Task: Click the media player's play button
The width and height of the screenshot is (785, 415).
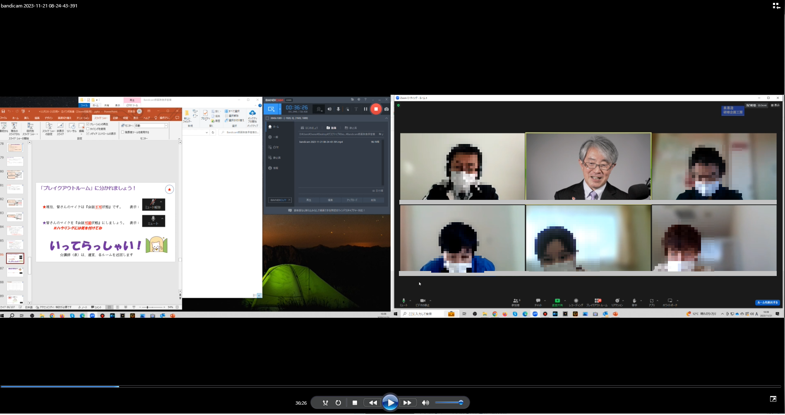Action: pyautogui.click(x=390, y=403)
